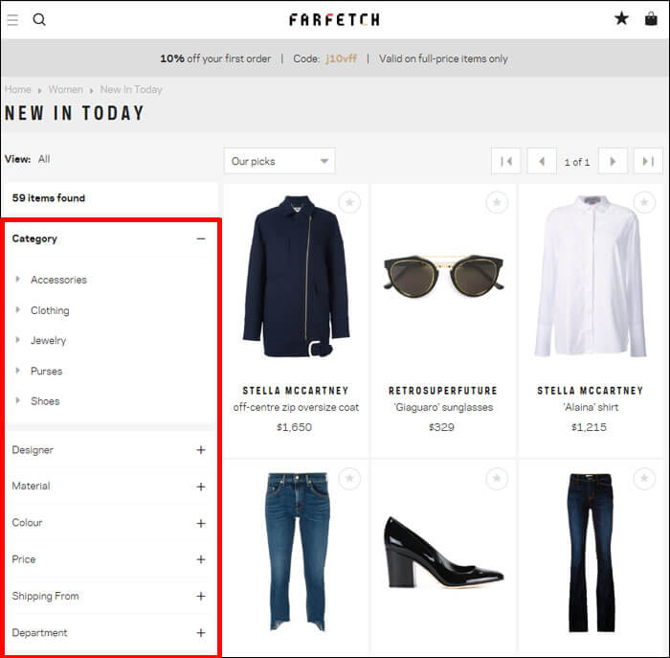The width and height of the screenshot is (670, 658).
Task: Open the wishlist star icon in header
Action: click(x=621, y=18)
